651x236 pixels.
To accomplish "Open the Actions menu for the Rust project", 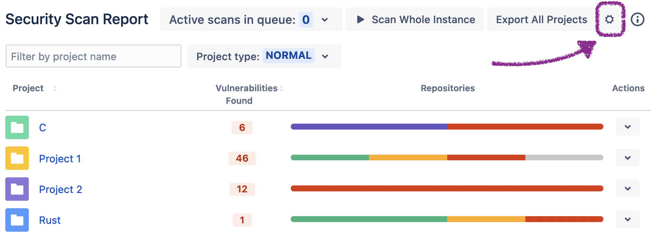I will [x=627, y=219].
